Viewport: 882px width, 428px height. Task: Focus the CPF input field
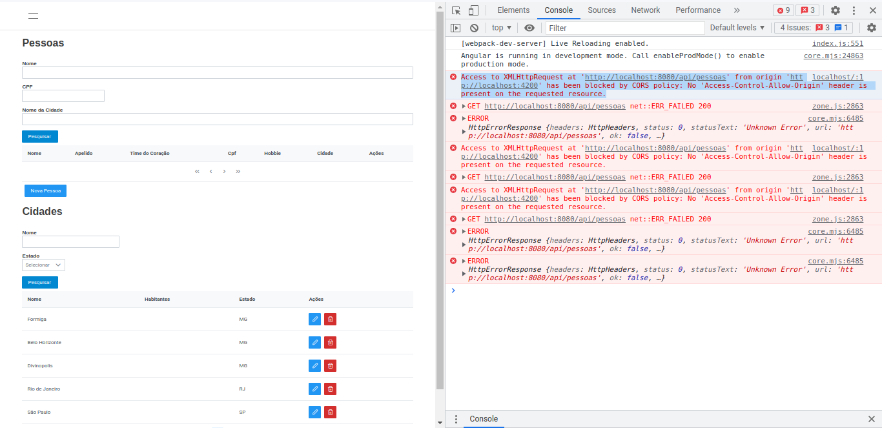click(x=63, y=96)
